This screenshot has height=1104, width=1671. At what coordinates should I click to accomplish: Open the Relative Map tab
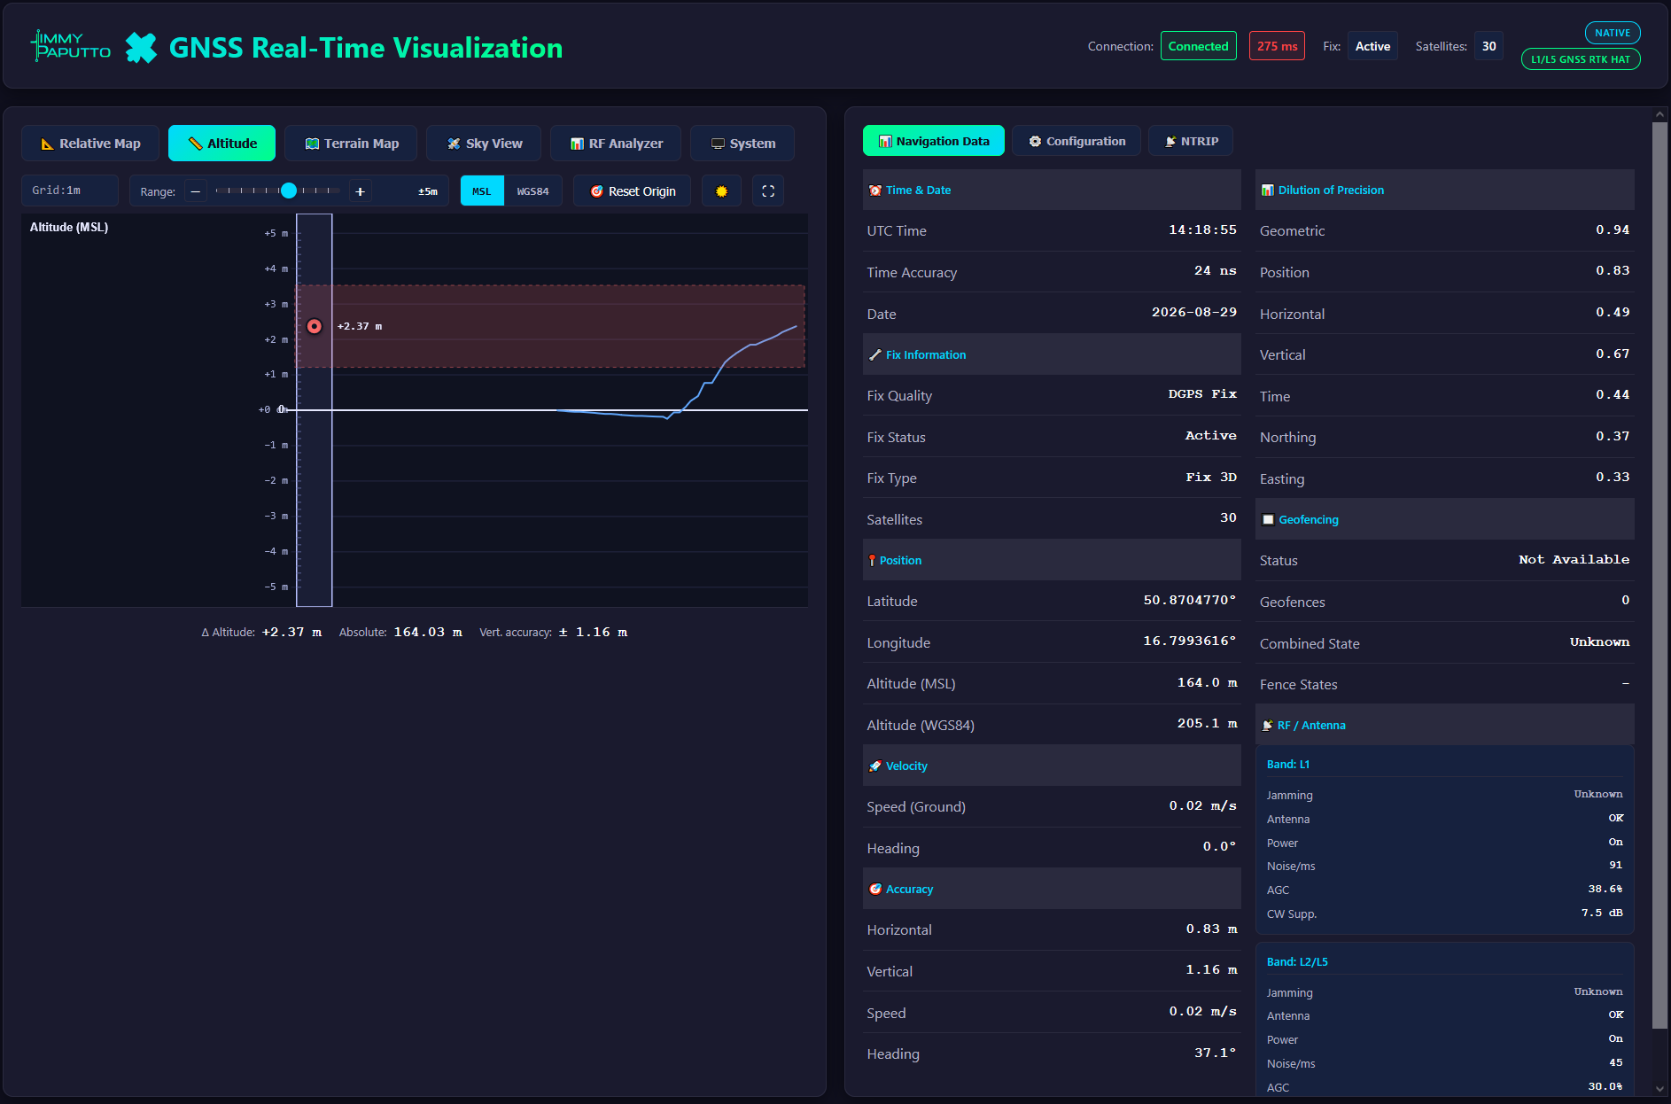(x=90, y=144)
